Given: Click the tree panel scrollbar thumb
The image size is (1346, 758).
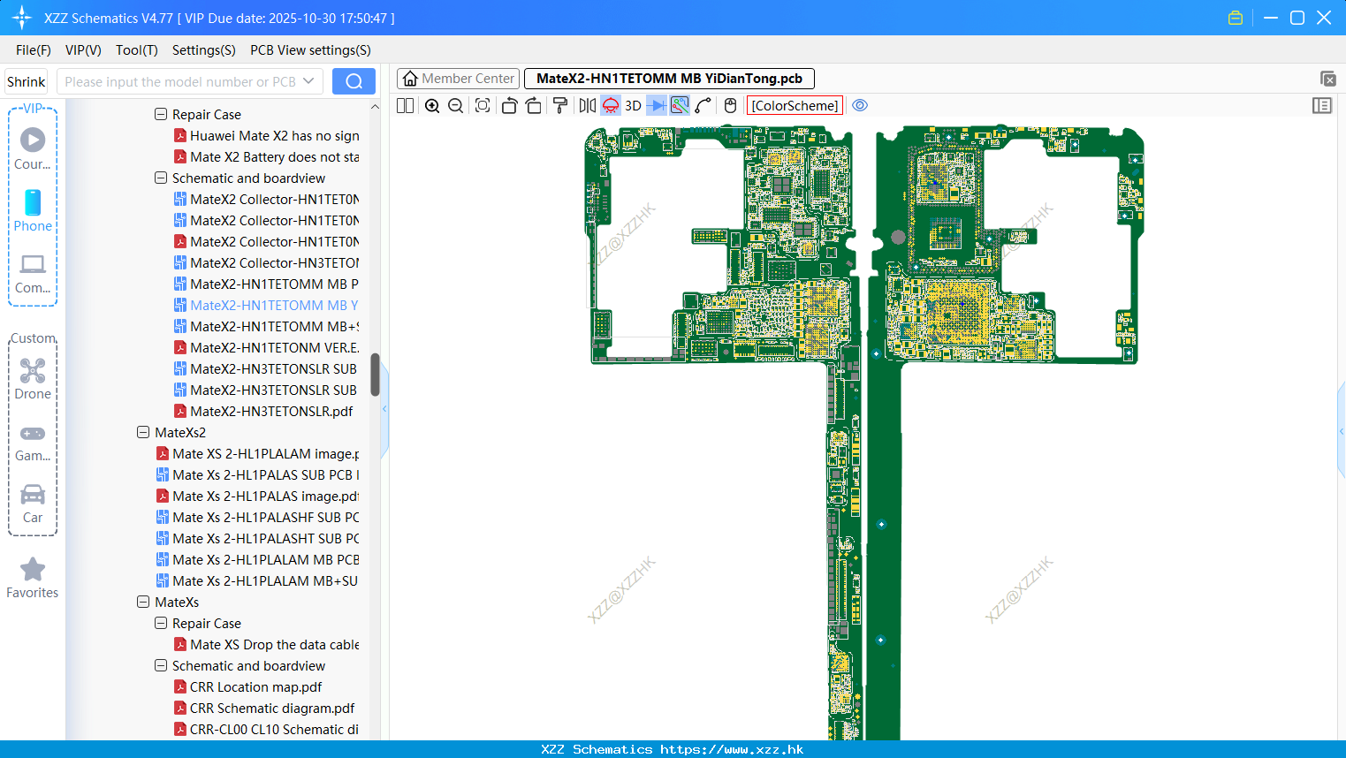Looking at the screenshot, I should (375, 375).
